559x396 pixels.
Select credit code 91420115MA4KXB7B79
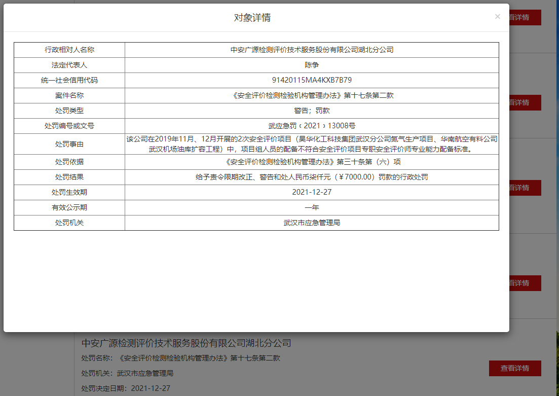pos(312,81)
